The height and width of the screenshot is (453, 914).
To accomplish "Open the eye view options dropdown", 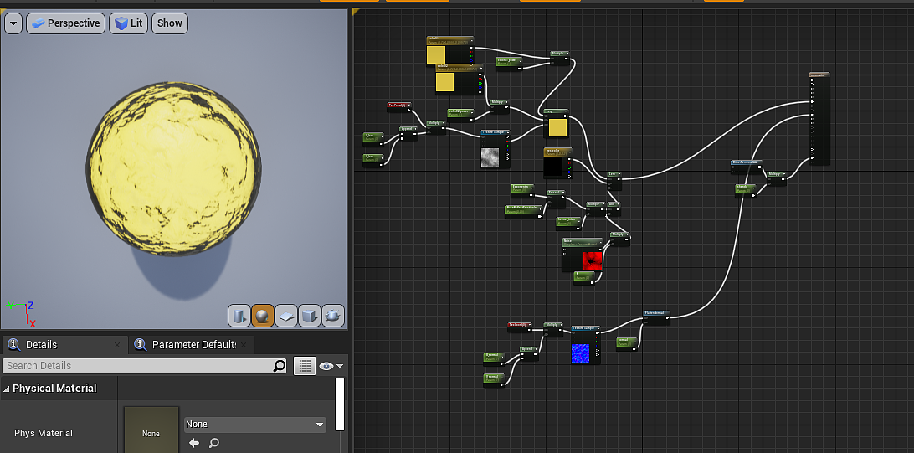I will tap(331, 366).
